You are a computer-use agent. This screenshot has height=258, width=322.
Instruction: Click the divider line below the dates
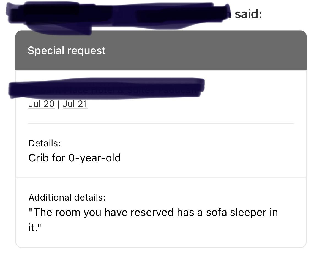(x=161, y=123)
